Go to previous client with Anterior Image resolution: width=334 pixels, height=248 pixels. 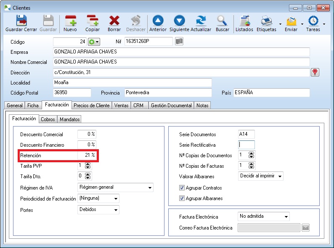point(158,24)
